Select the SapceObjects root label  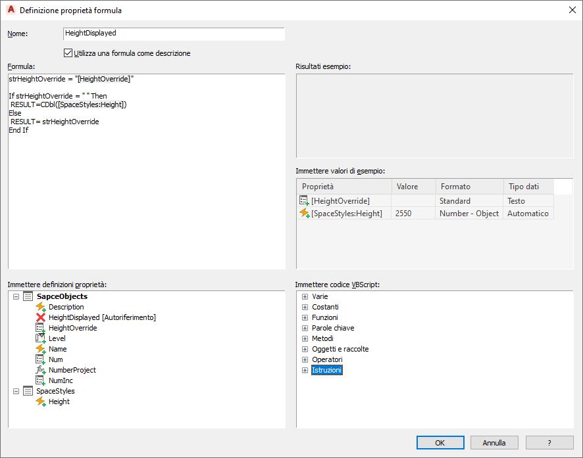pos(62,296)
